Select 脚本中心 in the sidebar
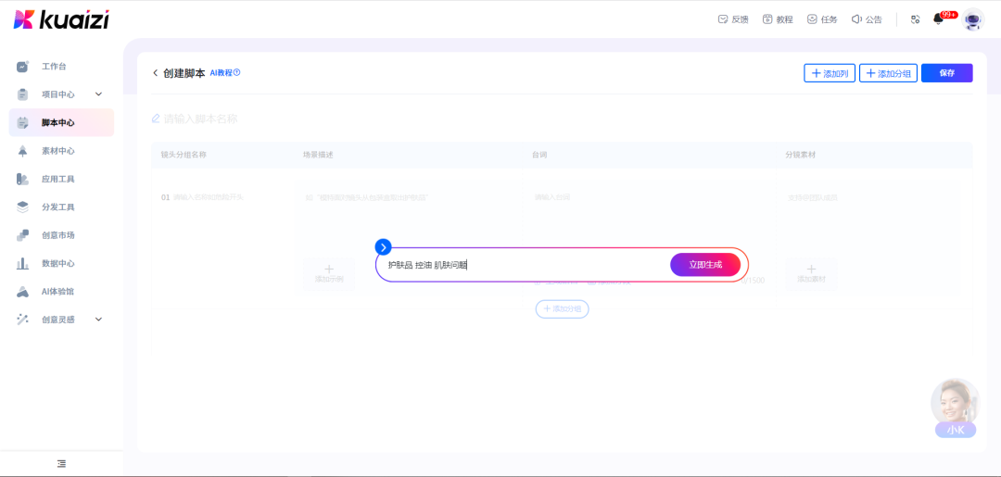The image size is (1001, 477). 61,122
